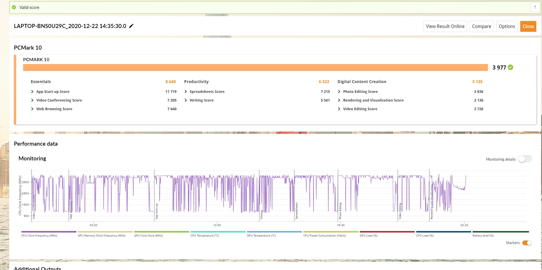
Task: Toggle the Monitoring details switch
Action: (x=525, y=159)
